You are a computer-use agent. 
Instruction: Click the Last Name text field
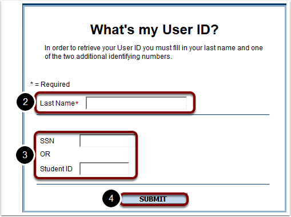136,103
